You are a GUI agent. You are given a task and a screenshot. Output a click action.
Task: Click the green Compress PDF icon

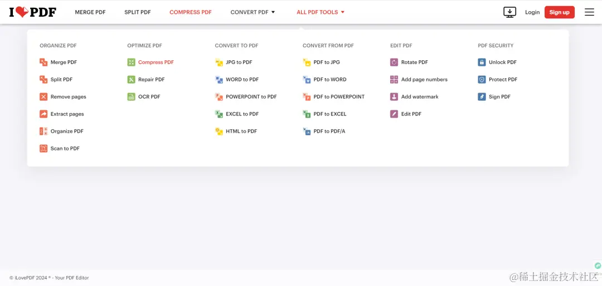click(132, 62)
